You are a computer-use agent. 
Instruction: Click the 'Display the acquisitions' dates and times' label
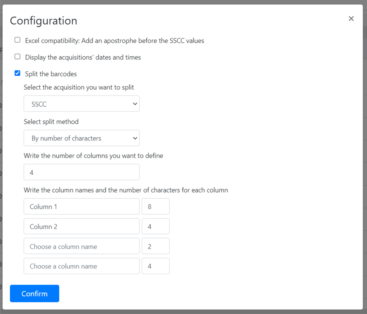83,57
